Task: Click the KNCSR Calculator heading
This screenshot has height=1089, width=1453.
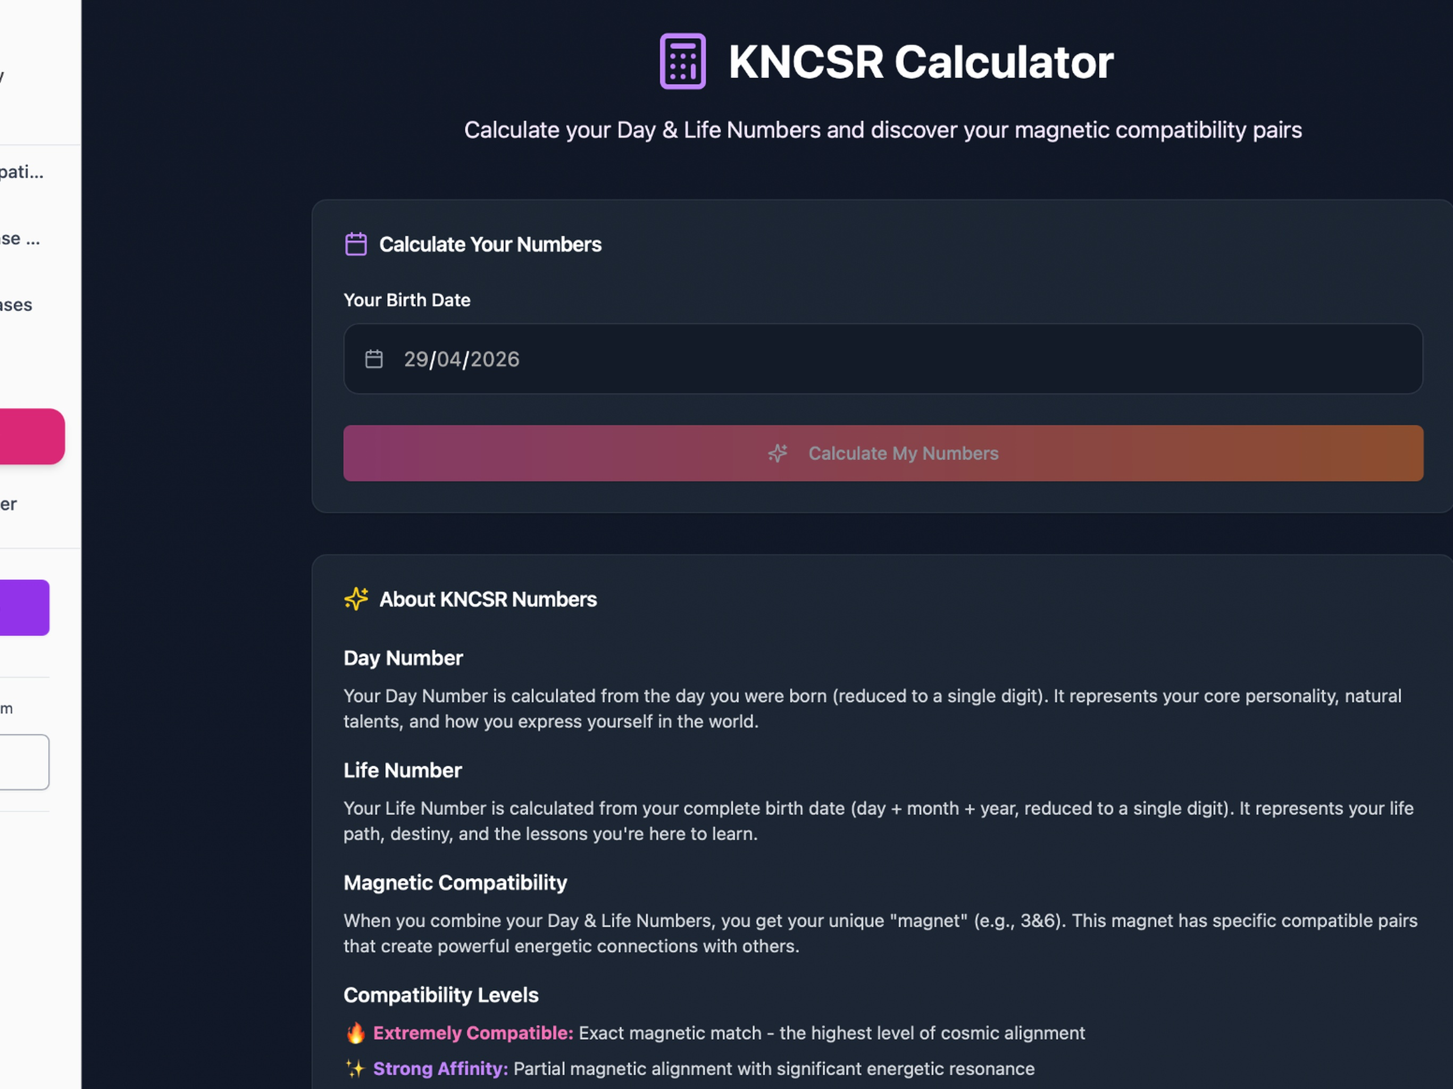Action: (920, 62)
